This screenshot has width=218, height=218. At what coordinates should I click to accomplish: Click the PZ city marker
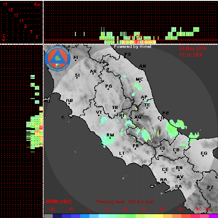tap(210, 190)
